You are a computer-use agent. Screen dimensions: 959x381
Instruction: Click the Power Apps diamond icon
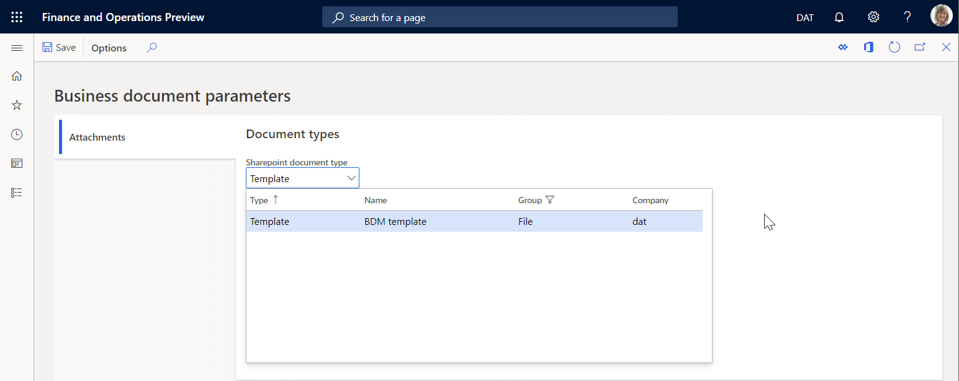[x=843, y=48]
